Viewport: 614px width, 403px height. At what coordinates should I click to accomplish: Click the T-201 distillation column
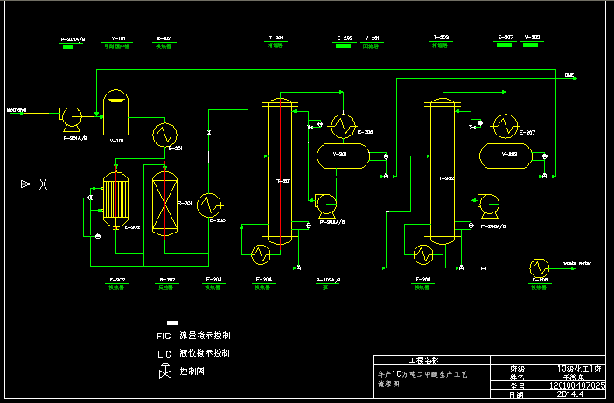coord(280,172)
